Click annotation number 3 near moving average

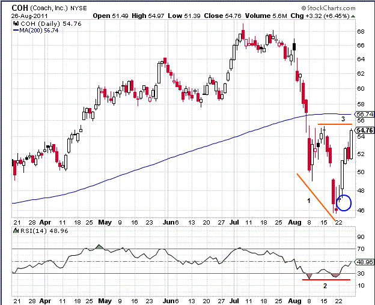pyautogui.click(x=343, y=119)
